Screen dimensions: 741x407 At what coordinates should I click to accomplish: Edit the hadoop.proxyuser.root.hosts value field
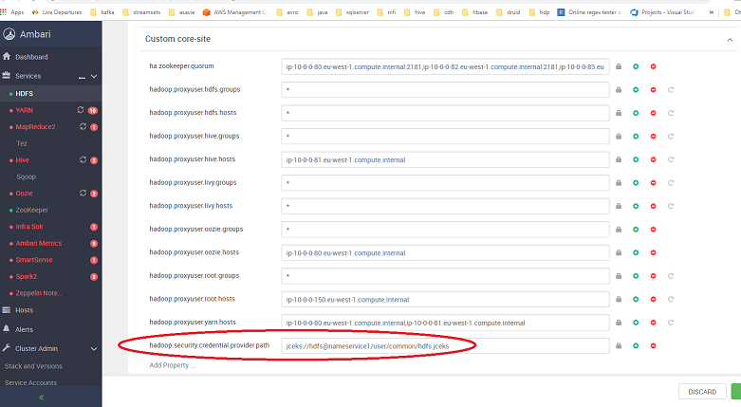(x=445, y=299)
